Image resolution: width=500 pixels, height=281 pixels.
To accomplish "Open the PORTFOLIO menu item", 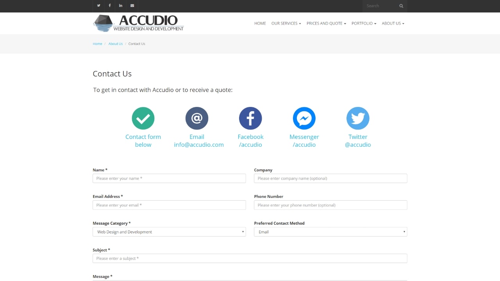I will (364, 23).
